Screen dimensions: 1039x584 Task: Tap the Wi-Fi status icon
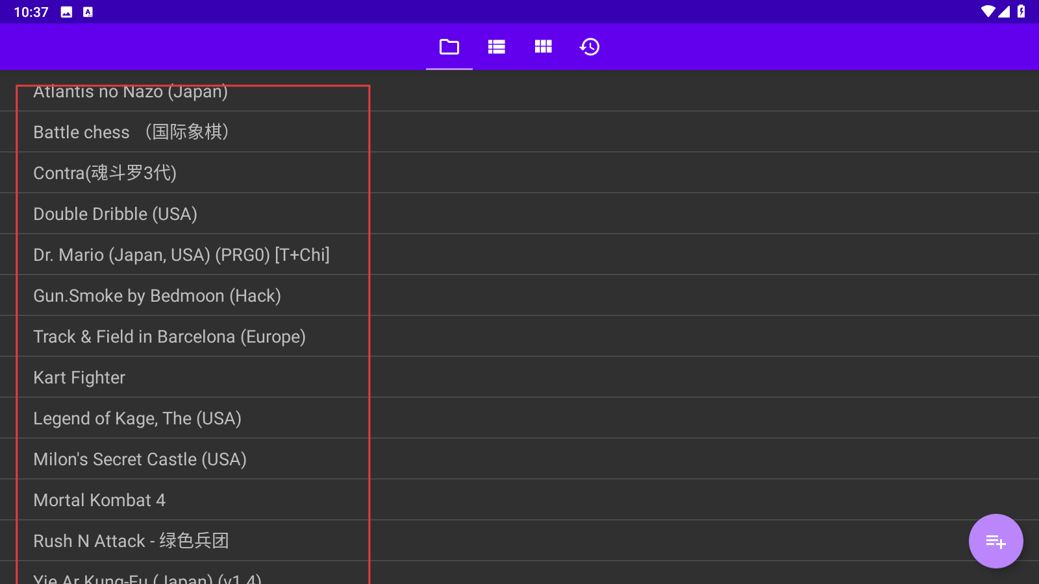point(988,12)
